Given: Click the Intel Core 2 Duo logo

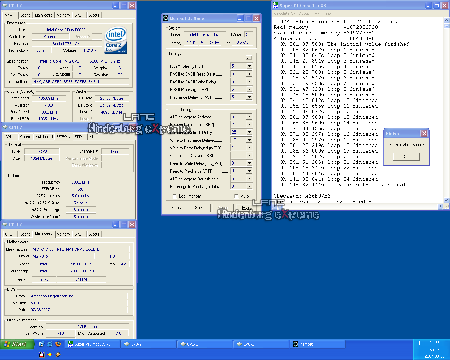Looking at the screenshot, I should [x=116, y=40].
